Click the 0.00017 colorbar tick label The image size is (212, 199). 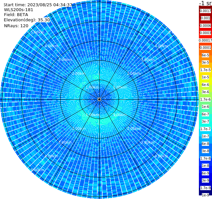click(x=205, y=40)
